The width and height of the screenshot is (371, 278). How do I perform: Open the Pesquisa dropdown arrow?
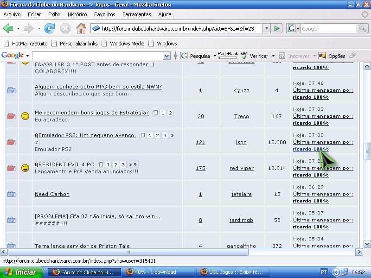pos(215,56)
